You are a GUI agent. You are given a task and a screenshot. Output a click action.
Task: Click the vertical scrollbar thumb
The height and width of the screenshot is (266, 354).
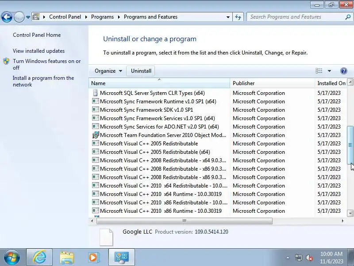click(350, 145)
